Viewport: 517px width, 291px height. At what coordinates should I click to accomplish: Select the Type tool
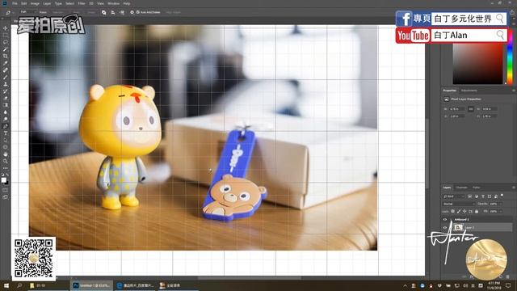click(x=6, y=133)
